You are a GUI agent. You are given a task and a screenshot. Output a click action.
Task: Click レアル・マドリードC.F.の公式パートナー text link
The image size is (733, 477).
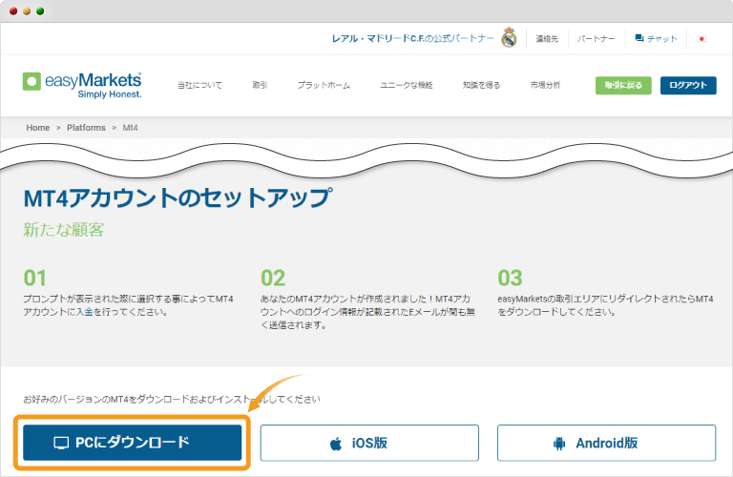point(412,38)
